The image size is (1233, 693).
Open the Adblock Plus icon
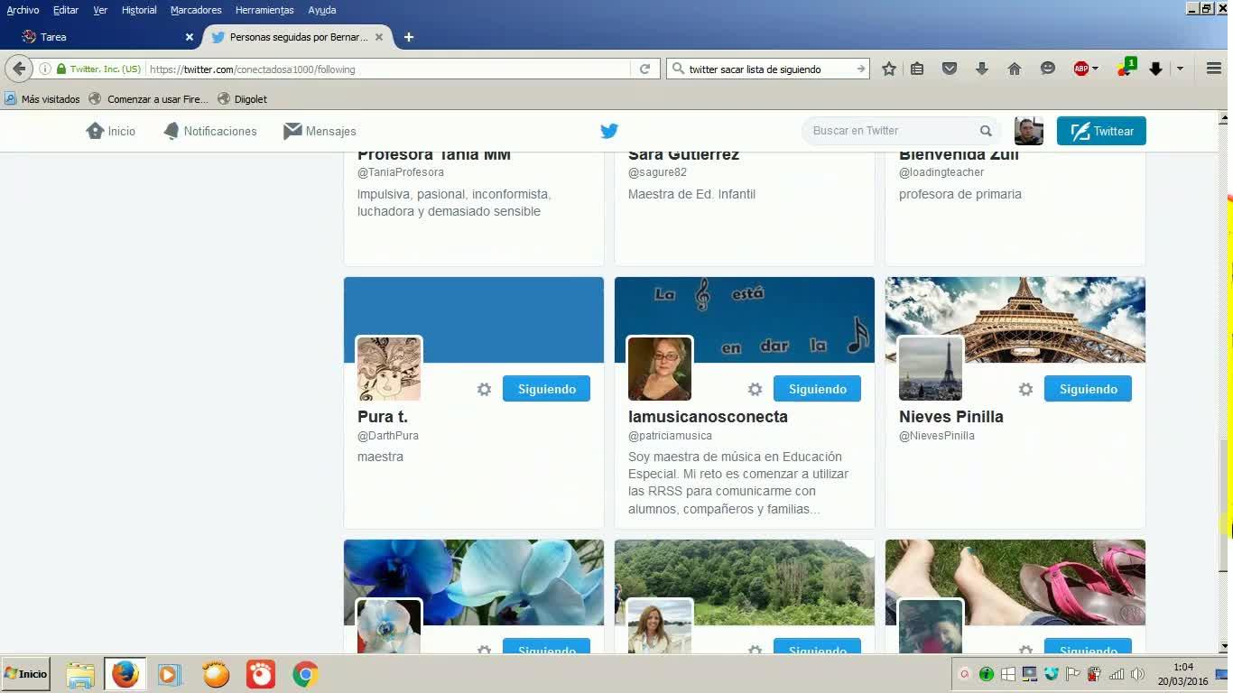coord(1080,69)
